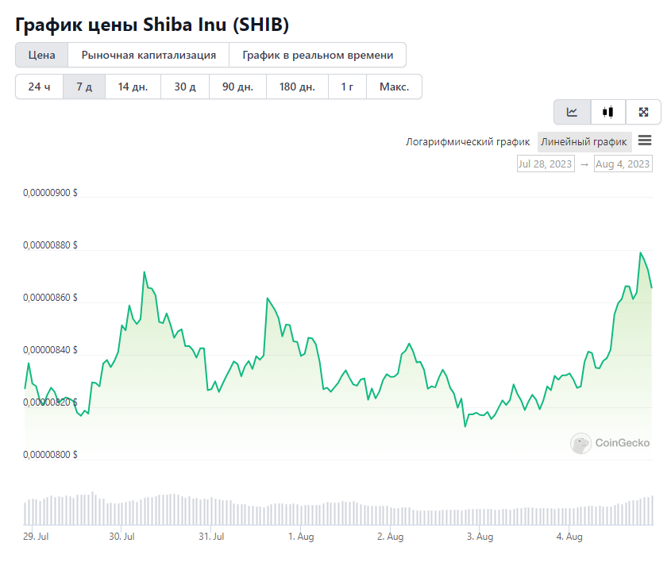Select the 24 ч time range
The width and height of the screenshot is (671, 562).
[40, 87]
